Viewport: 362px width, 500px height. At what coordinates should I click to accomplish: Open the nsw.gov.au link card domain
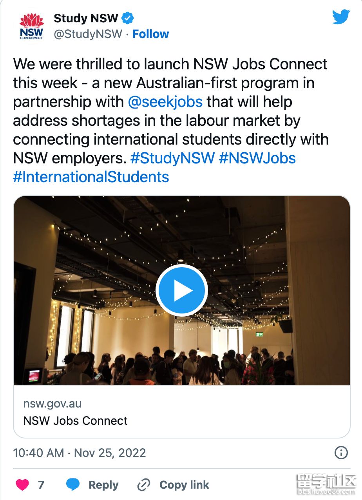coord(52,404)
